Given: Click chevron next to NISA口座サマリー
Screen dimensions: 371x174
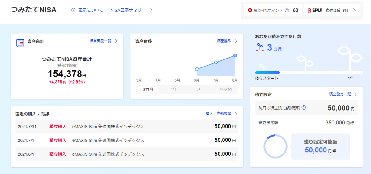Looking at the screenshot, I should tap(151, 10).
